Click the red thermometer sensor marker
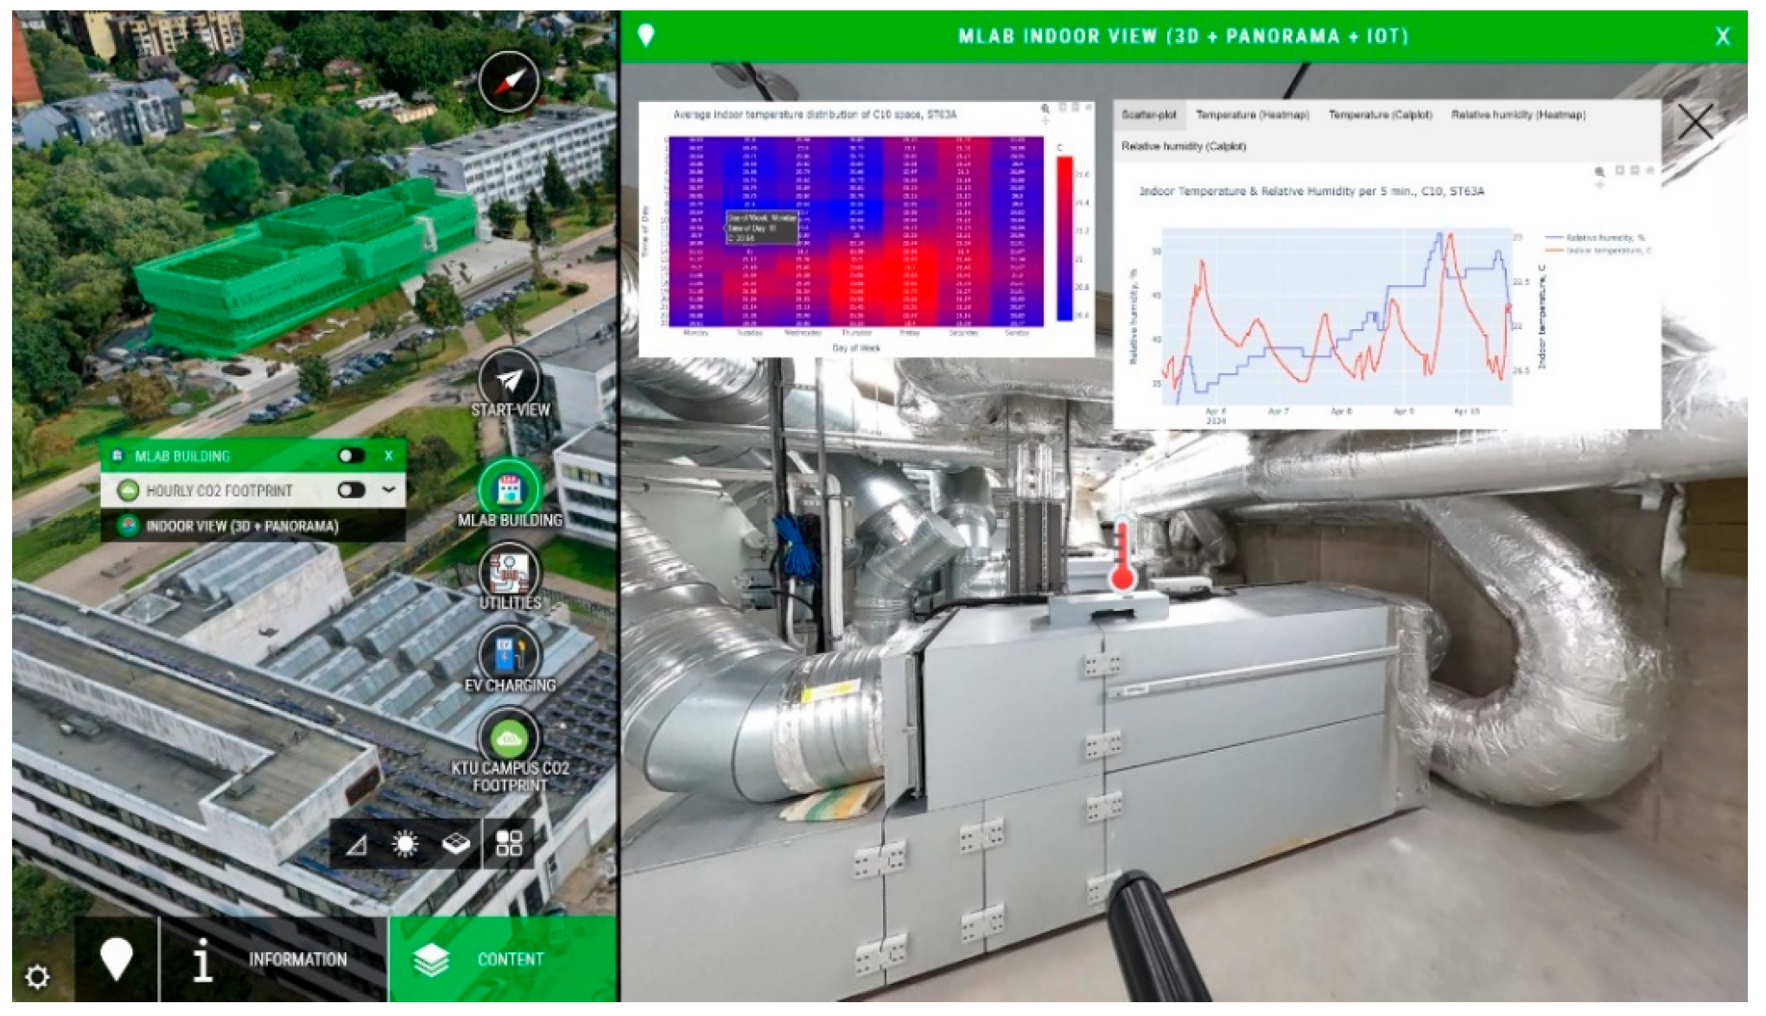 [x=1121, y=557]
